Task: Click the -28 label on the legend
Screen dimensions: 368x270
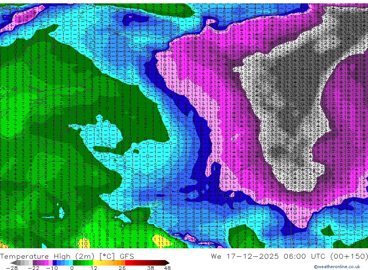Action: click(x=12, y=268)
